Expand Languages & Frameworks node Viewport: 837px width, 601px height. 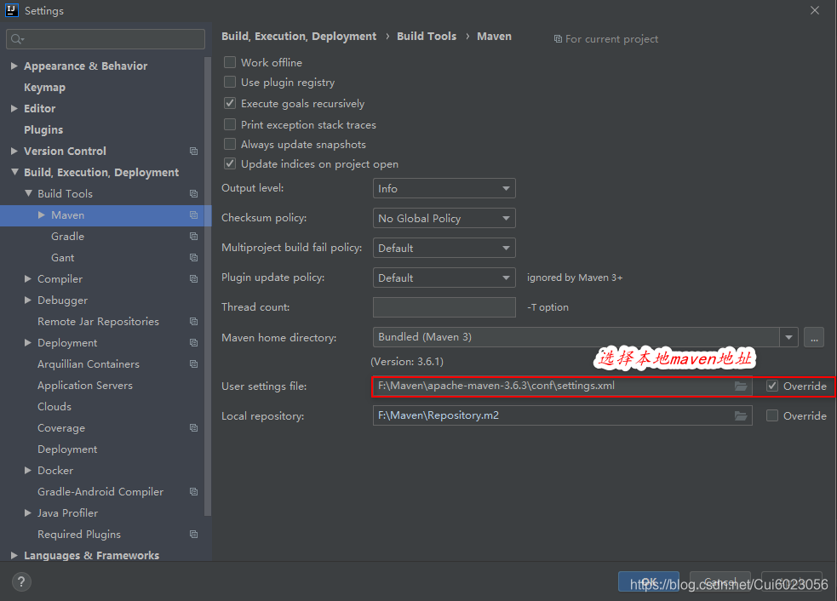pos(14,556)
